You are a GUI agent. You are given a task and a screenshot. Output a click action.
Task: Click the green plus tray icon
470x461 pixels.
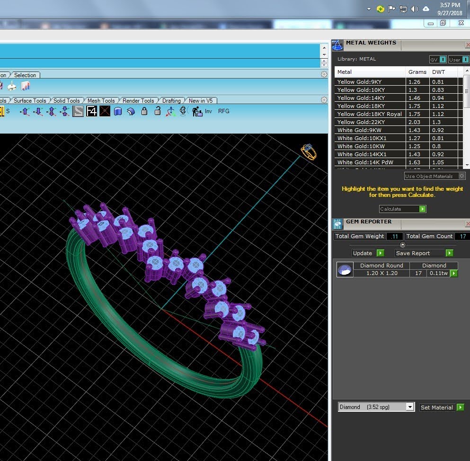[x=380, y=9]
